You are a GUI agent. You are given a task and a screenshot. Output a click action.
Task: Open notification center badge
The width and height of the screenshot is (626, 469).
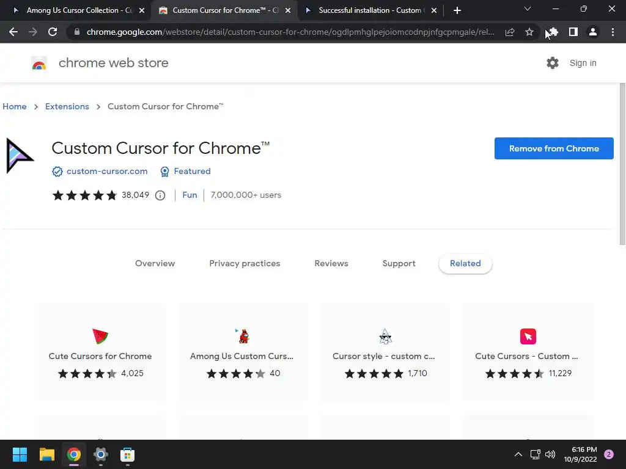coord(609,454)
